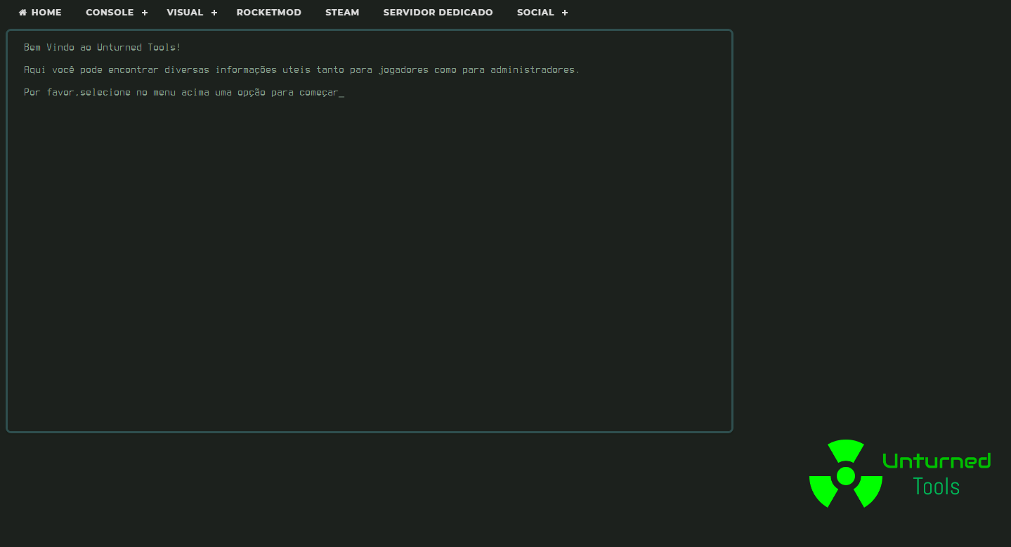Click the 'Por favor, selecione no menu' line
The width and height of the screenshot is (1011, 547).
181,93
